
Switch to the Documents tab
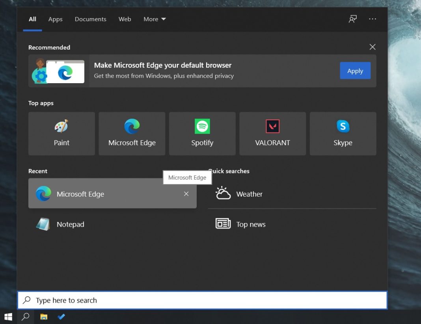90,19
